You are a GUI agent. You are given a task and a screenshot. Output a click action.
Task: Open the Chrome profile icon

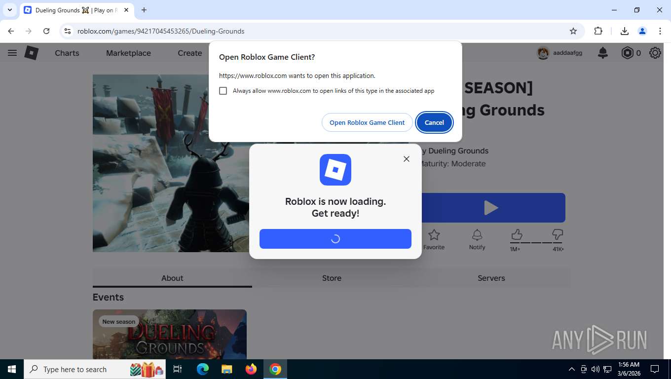[642, 31]
